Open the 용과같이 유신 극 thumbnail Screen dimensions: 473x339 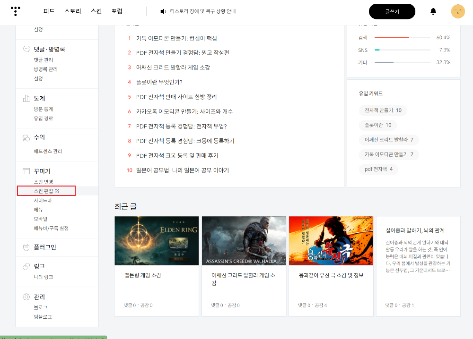click(331, 241)
